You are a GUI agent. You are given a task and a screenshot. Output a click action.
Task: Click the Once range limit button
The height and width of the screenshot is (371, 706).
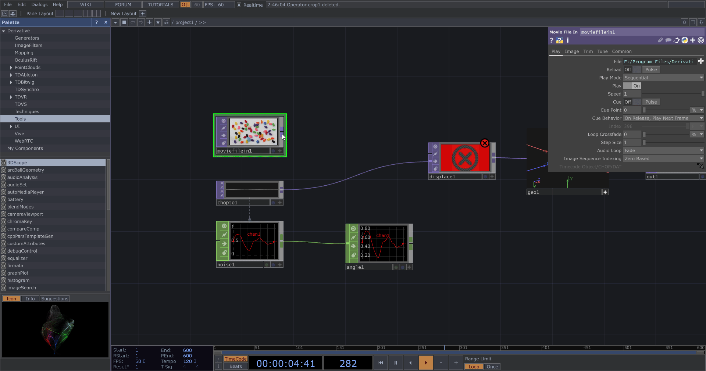pos(492,367)
